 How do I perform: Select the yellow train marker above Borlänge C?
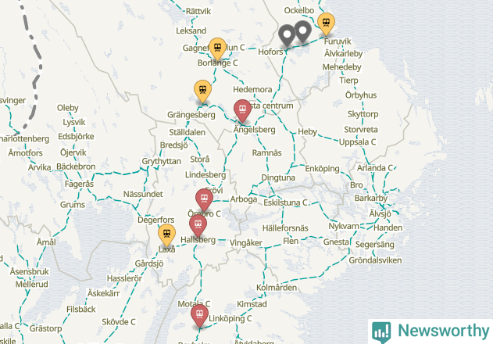click(x=217, y=48)
